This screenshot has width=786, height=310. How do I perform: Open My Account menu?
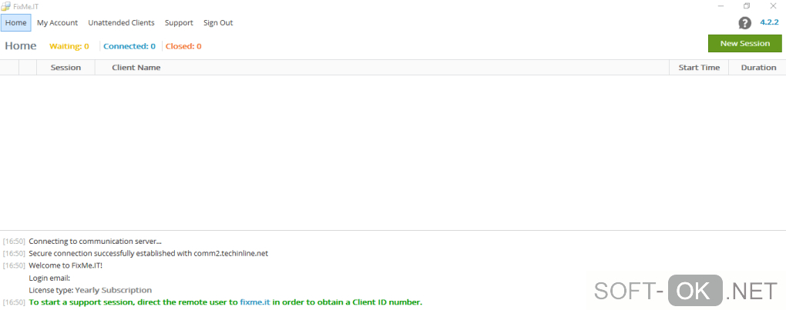click(57, 23)
